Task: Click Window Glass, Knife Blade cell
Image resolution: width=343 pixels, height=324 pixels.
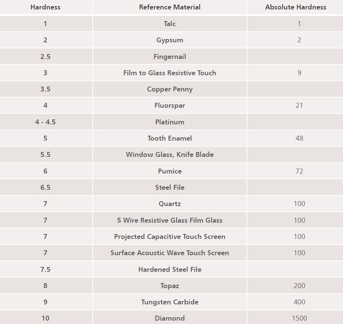Action: point(170,155)
